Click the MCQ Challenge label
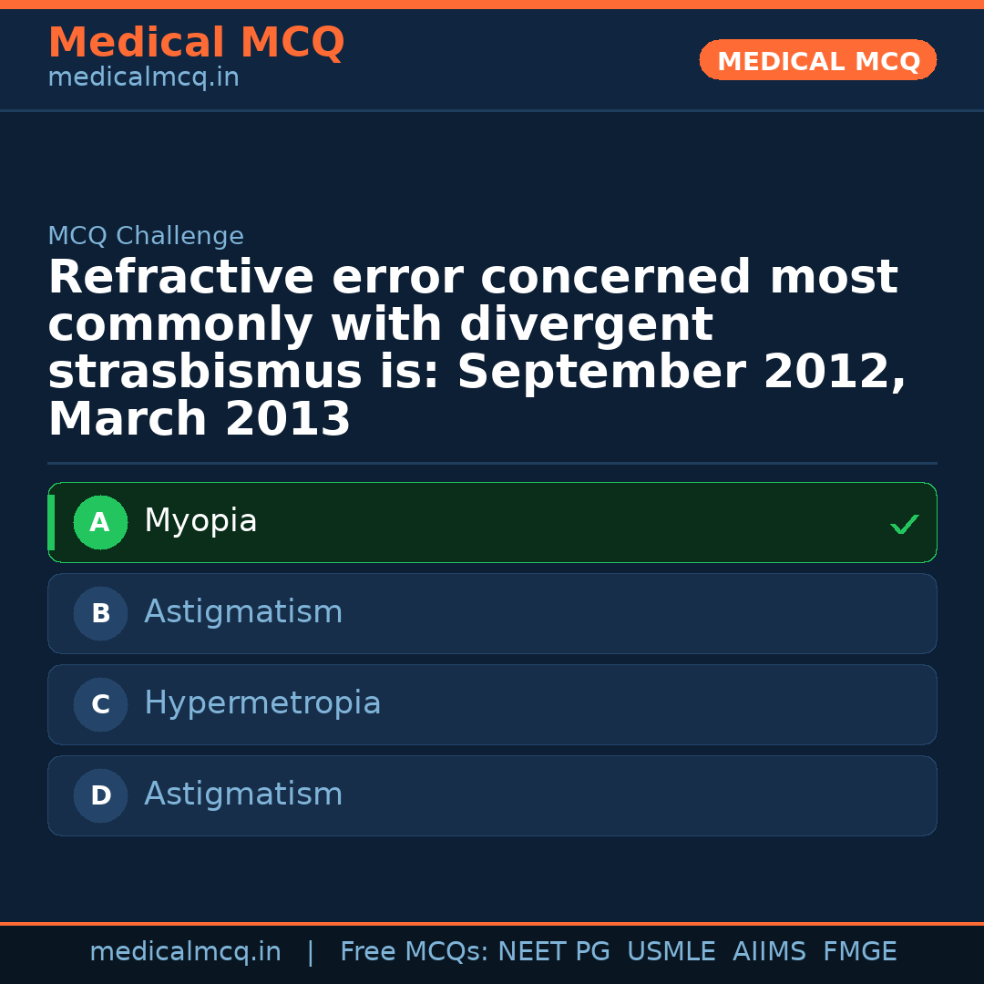This screenshot has height=984, width=984. (146, 236)
